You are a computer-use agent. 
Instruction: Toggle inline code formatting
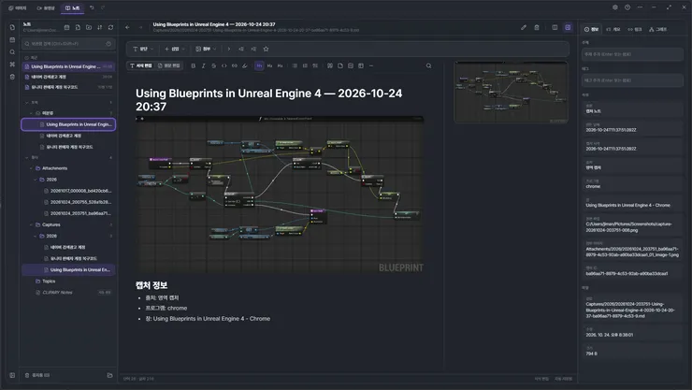tap(224, 65)
